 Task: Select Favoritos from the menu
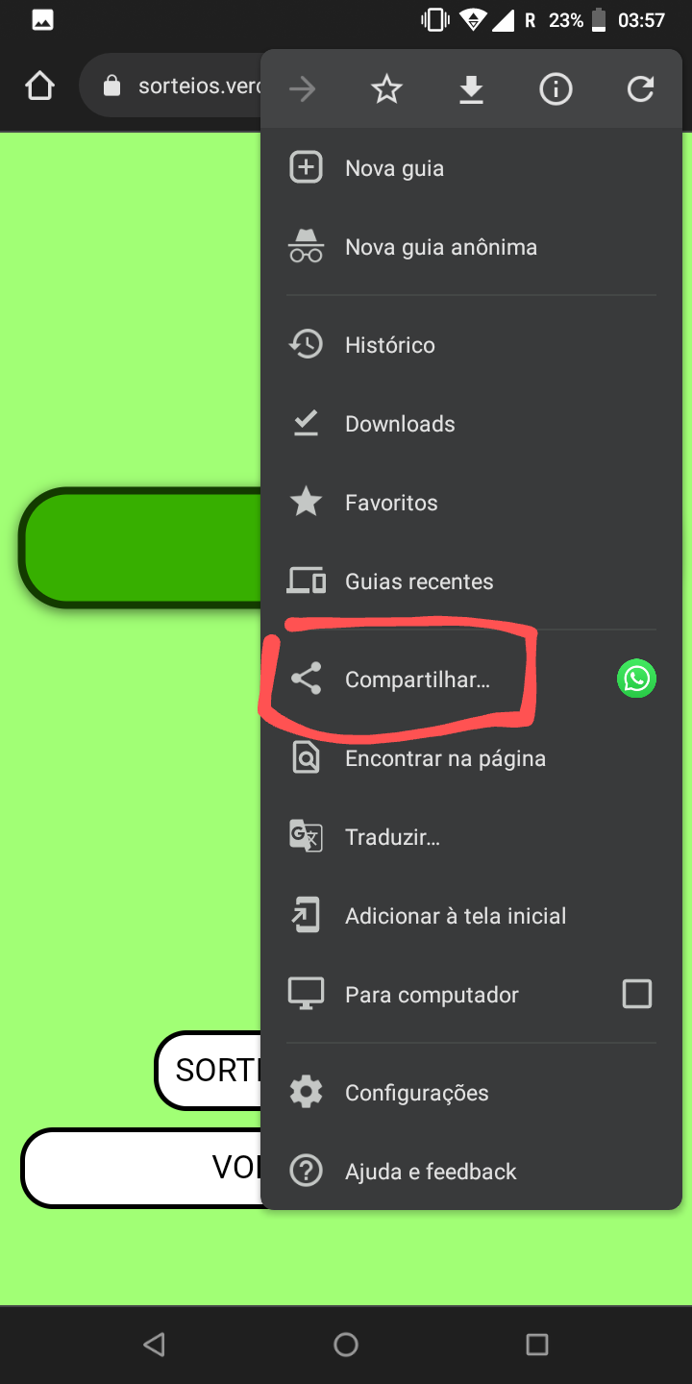coord(471,503)
